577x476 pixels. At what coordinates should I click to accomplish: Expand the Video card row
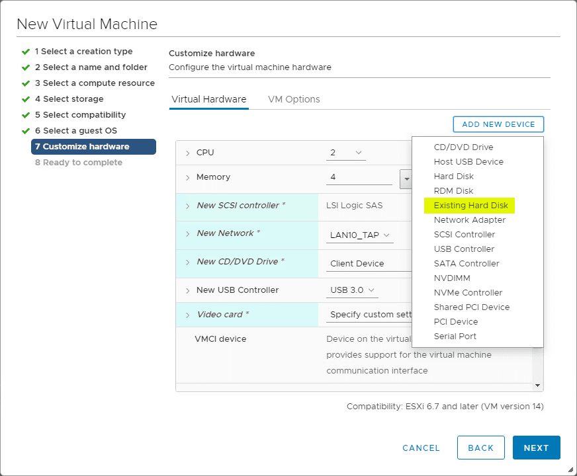(x=188, y=315)
